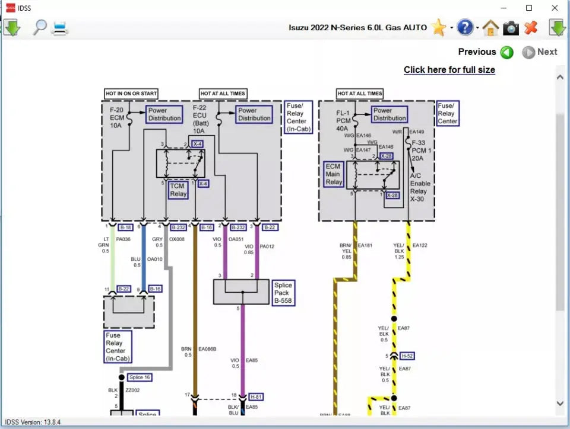
Task: Capture a screenshot with the camera icon
Action: 511,27
